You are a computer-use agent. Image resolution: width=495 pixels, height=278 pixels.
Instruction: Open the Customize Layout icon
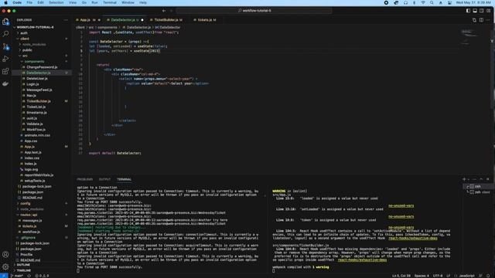(x=488, y=11)
